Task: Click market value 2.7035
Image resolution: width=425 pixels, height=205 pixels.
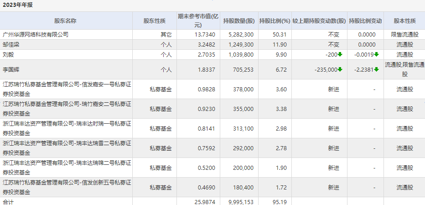Action: [x=206, y=55]
